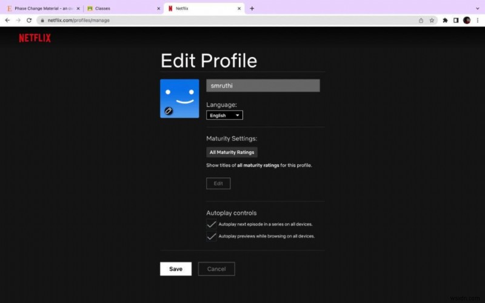
Task: Edit the profile avatar pencil icon
Action: pyautogui.click(x=169, y=111)
